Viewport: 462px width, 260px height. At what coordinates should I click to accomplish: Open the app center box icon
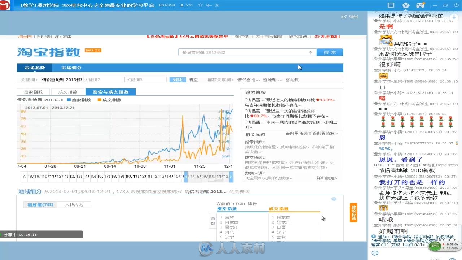pyautogui.click(x=406, y=5)
